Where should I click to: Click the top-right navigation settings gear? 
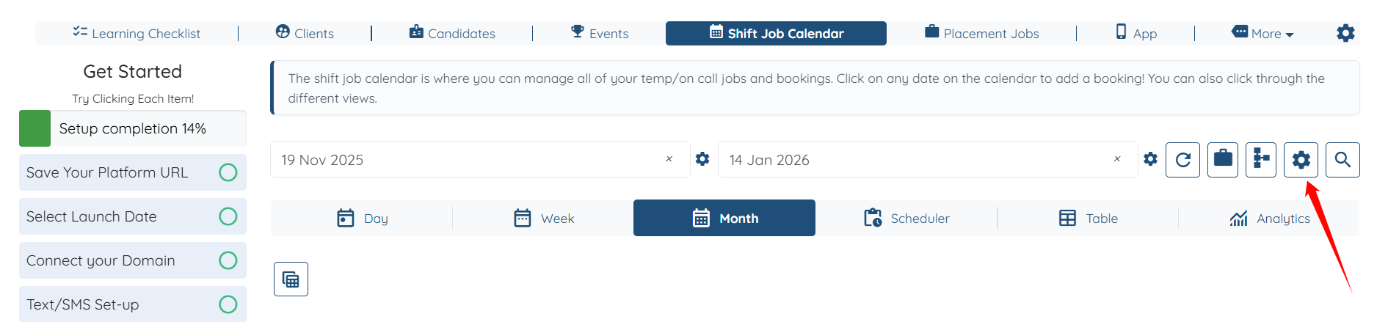coord(1345,33)
